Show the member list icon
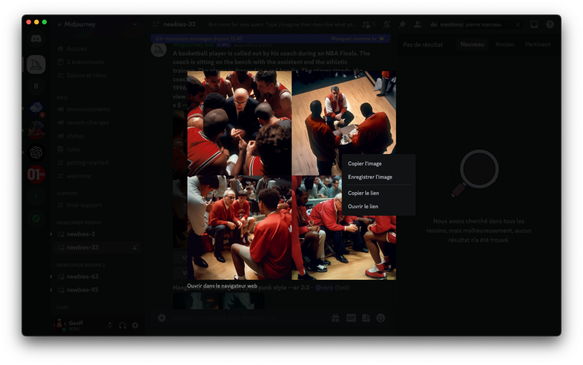 [x=417, y=24]
